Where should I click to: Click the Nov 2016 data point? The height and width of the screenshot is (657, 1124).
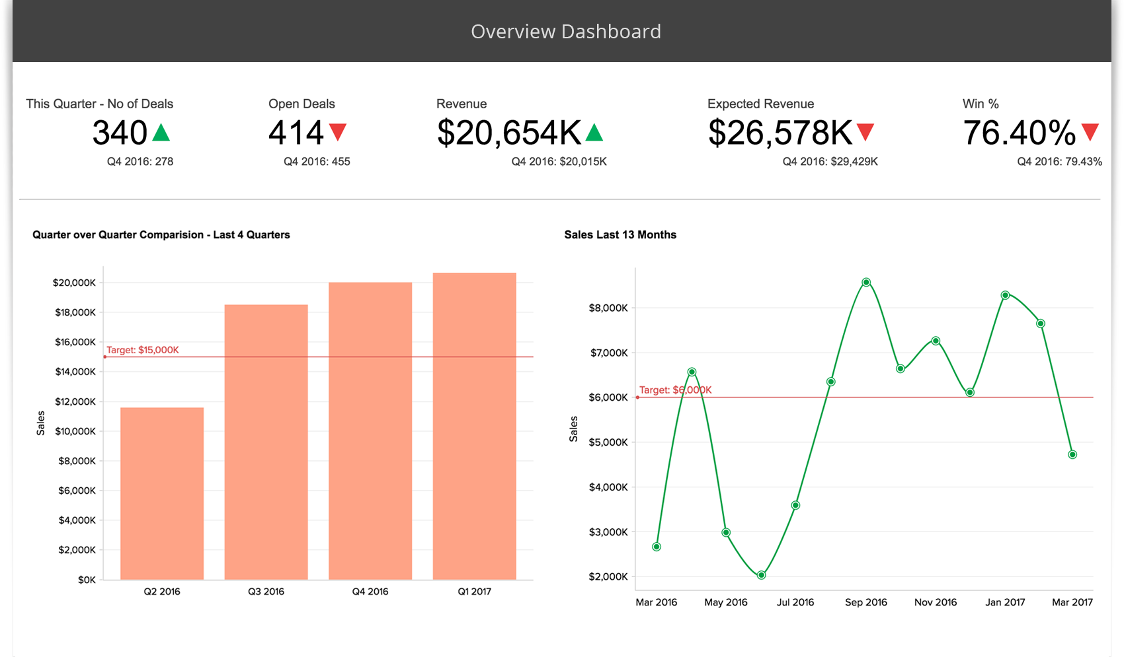[x=936, y=341]
